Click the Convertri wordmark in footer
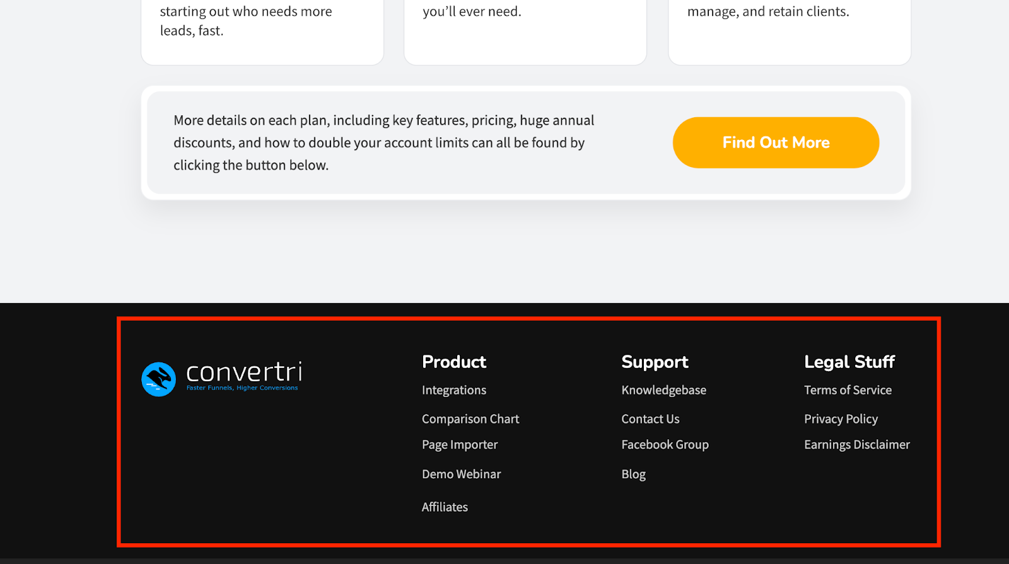Viewport: 1009px width, 564px height. point(244,372)
